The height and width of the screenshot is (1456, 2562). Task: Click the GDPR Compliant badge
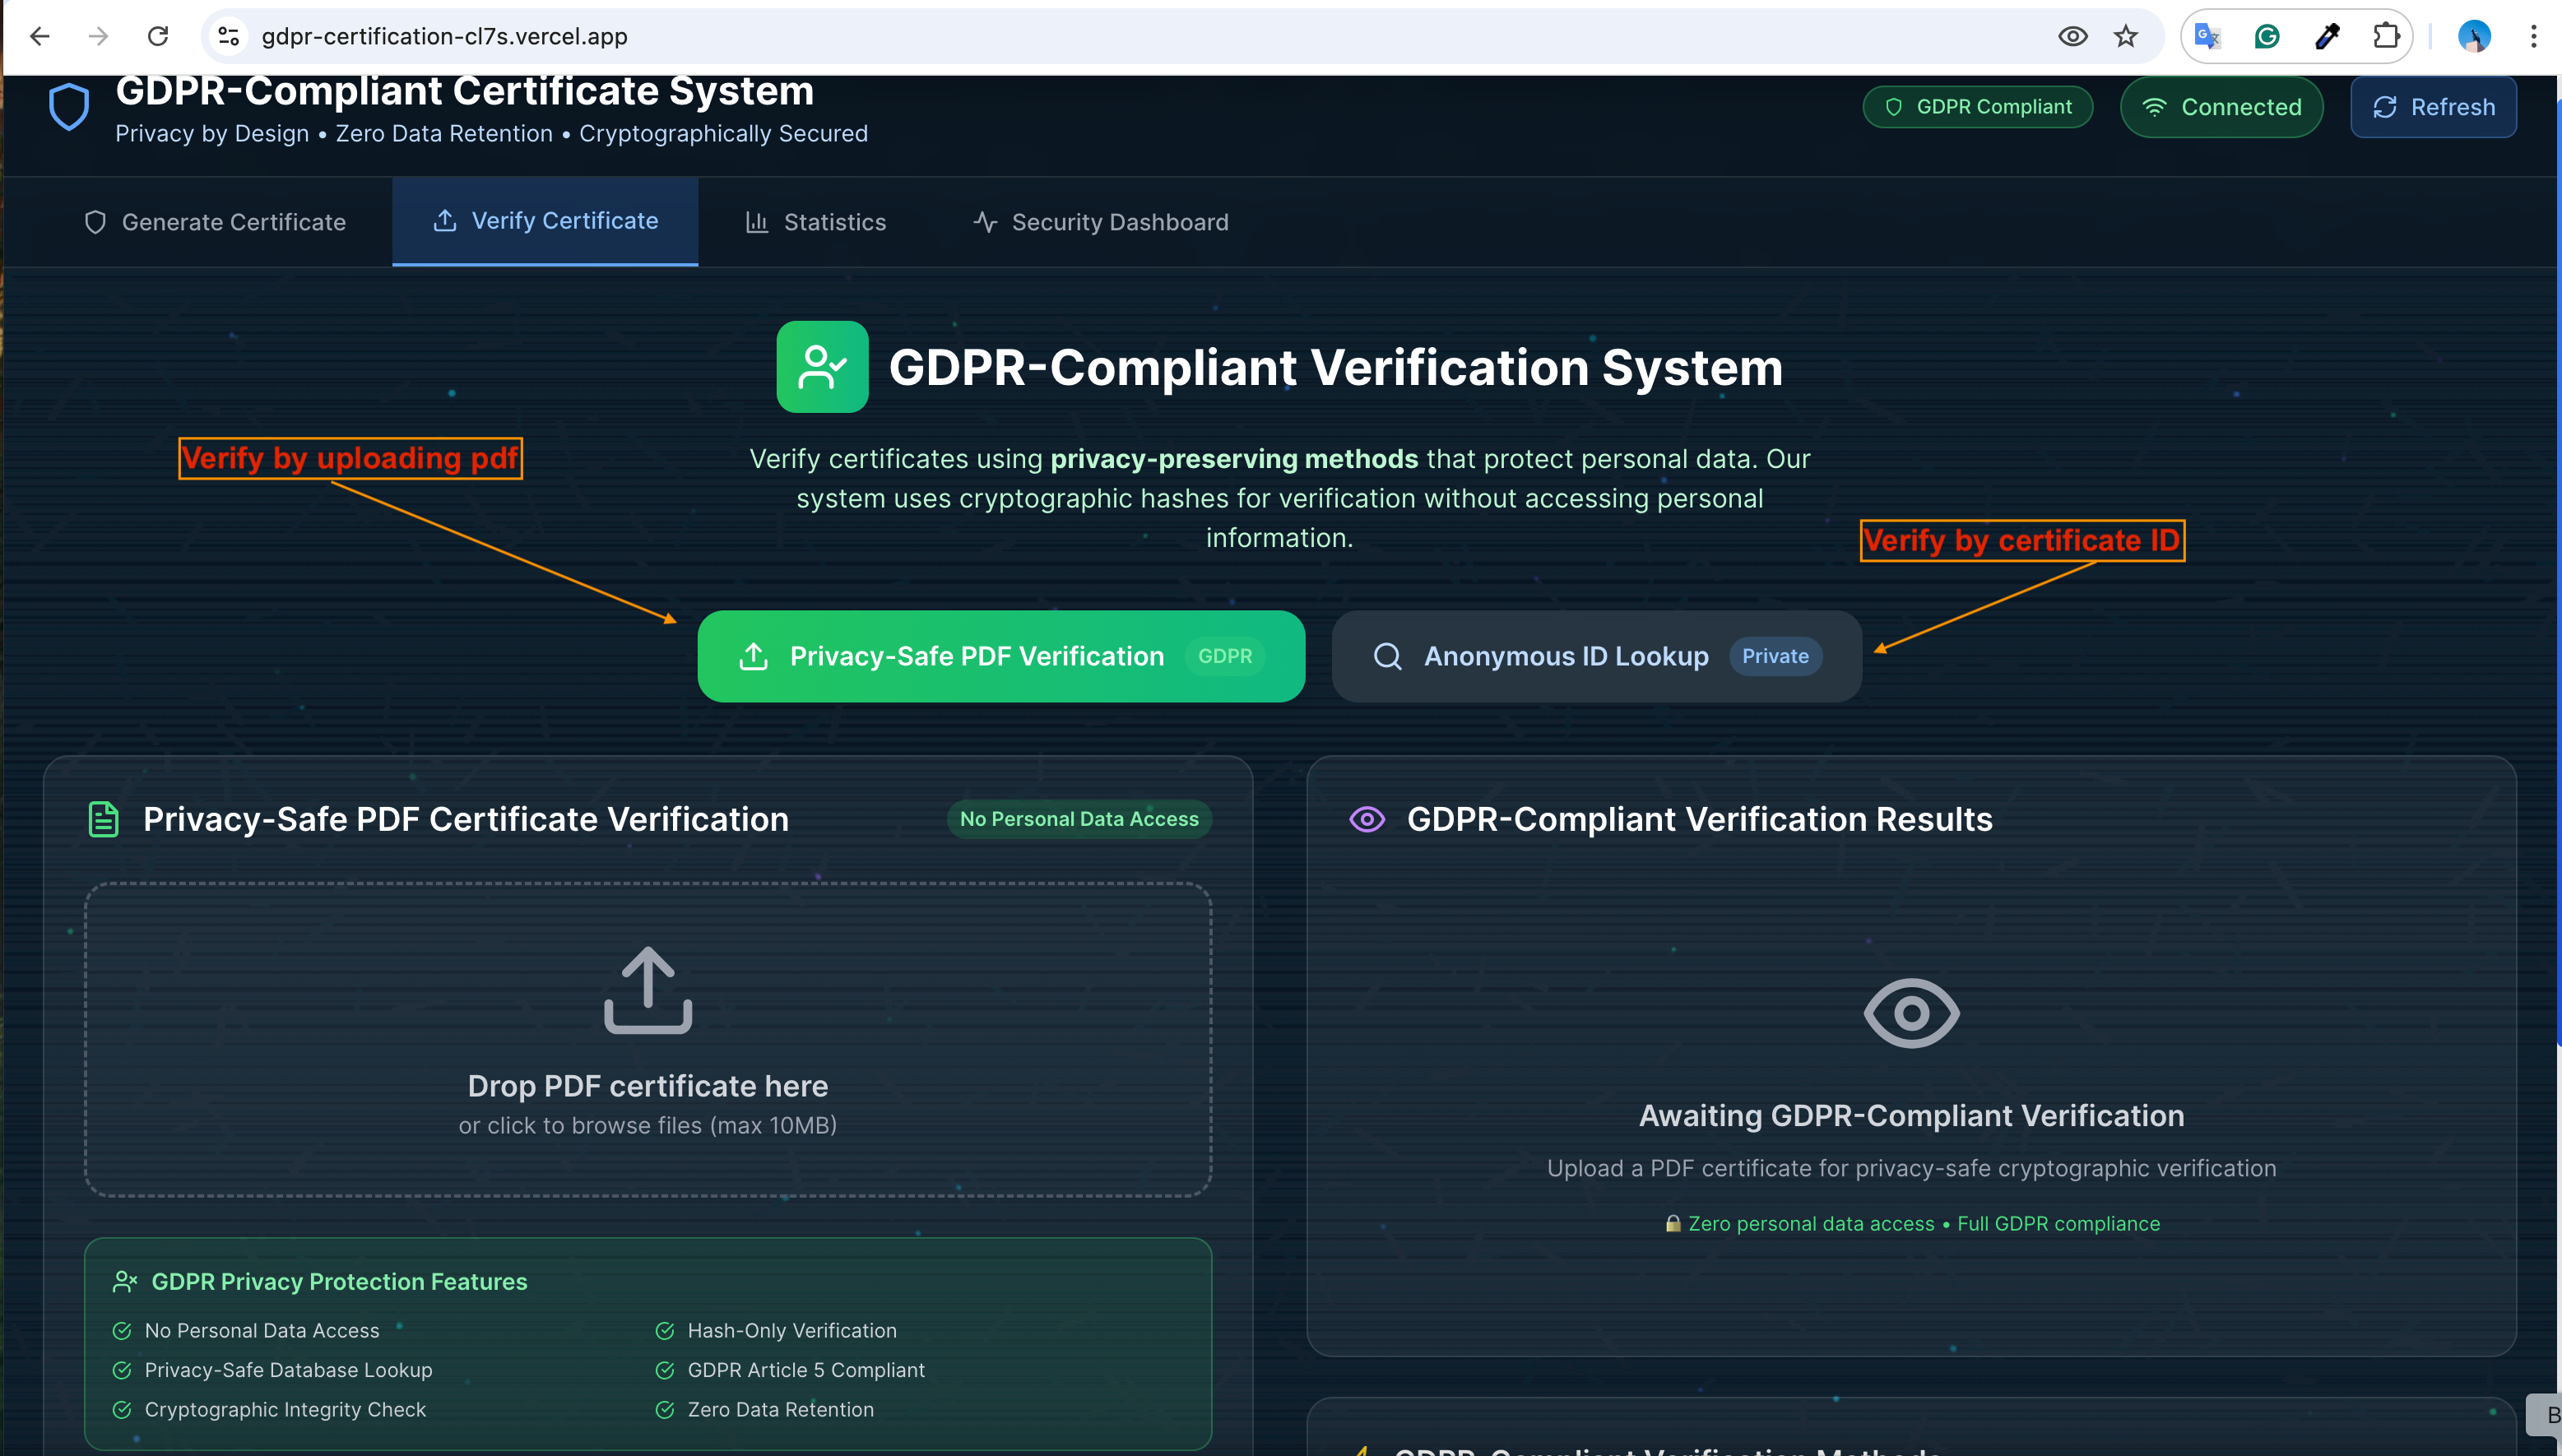point(1978,107)
